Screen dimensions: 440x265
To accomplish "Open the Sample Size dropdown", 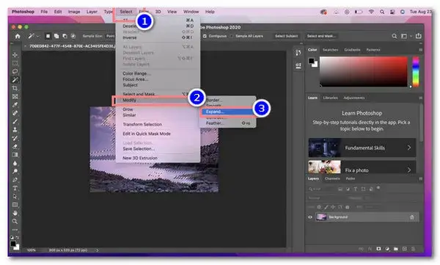I will point(110,36).
